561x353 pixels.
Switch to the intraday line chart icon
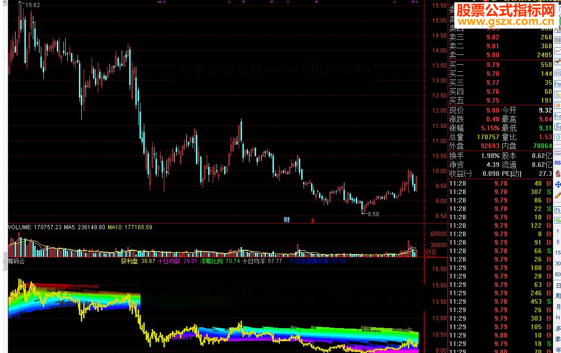pyautogui.click(x=558, y=52)
